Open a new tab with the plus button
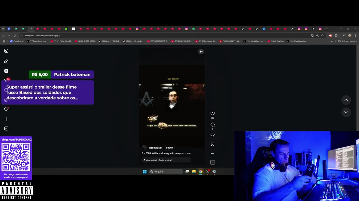The height and width of the screenshot is (201, 359). pyautogui.click(x=327, y=29)
